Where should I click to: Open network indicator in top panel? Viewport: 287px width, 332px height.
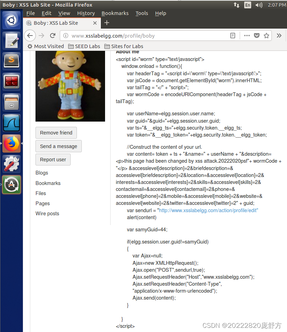[237, 5]
